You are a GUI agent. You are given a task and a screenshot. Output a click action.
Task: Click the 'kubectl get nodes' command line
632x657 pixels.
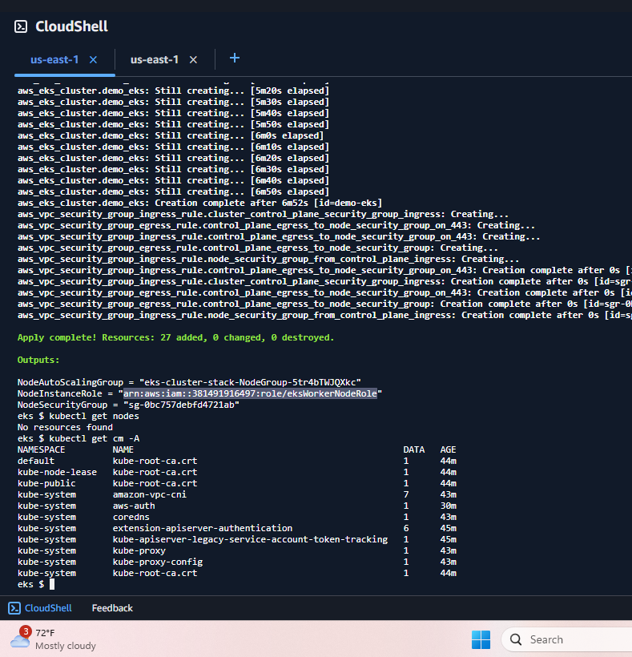[x=78, y=416]
